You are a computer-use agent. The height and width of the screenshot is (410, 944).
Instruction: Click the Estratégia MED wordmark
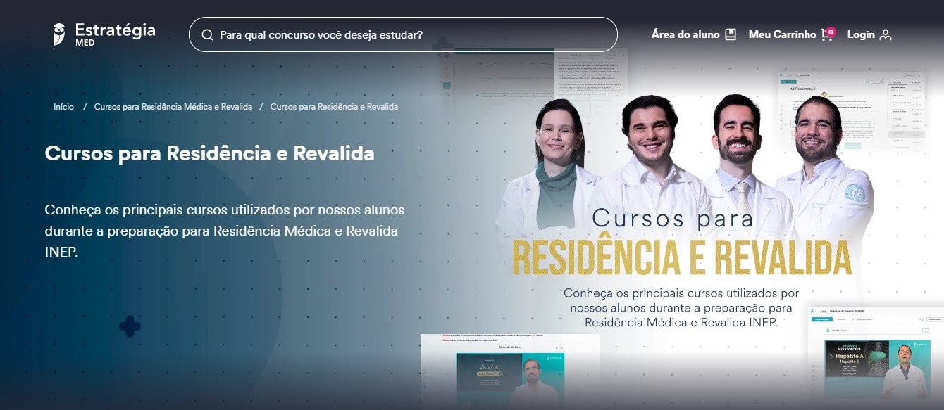tap(114, 34)
